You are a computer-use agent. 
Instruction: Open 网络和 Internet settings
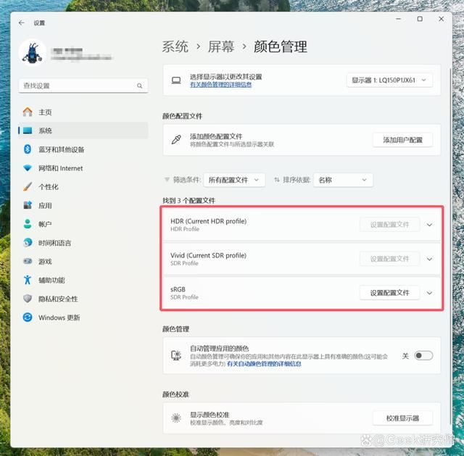(61, 168)
